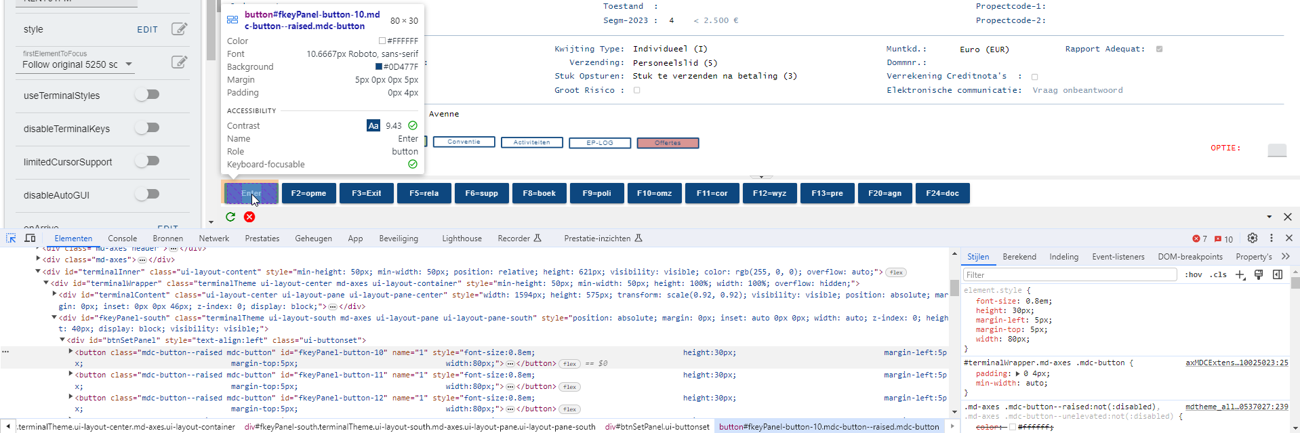Viewport: 1300px width, 433px height.
Task: Turn on the disableAutoGUI switch
Action: [147, 194]
